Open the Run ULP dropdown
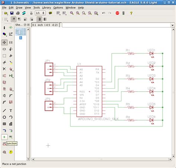This screenshot has width=176, height=168. click(64, 13)
